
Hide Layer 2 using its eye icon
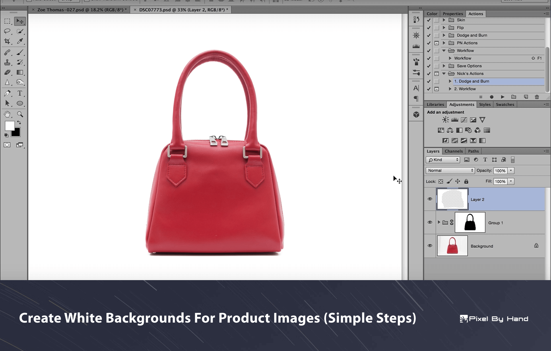[x=430, y=199]
